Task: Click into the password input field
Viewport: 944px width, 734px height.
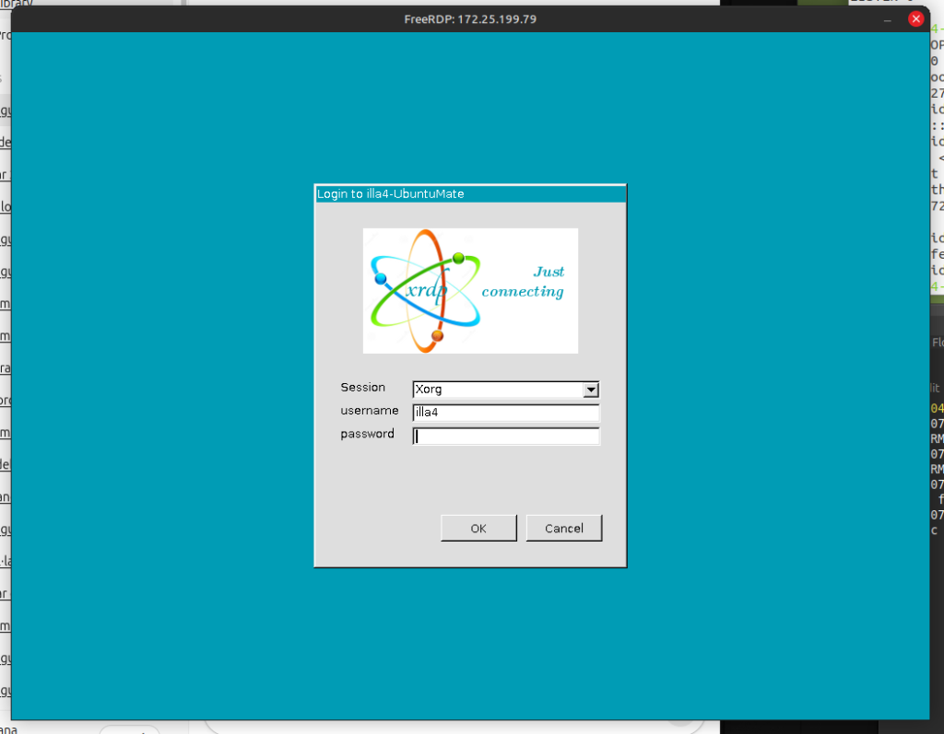Action: (506, 437)
